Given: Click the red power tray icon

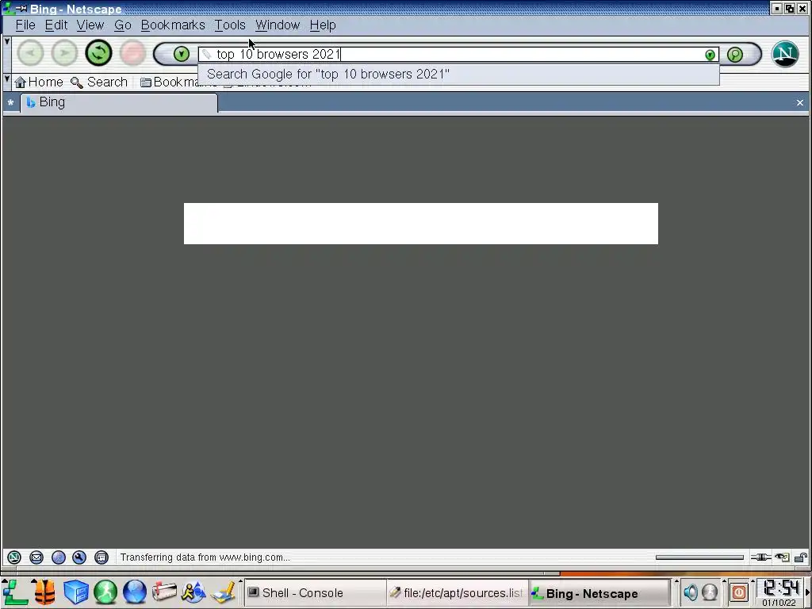Looking at the screenshot, I should (739, 592).
